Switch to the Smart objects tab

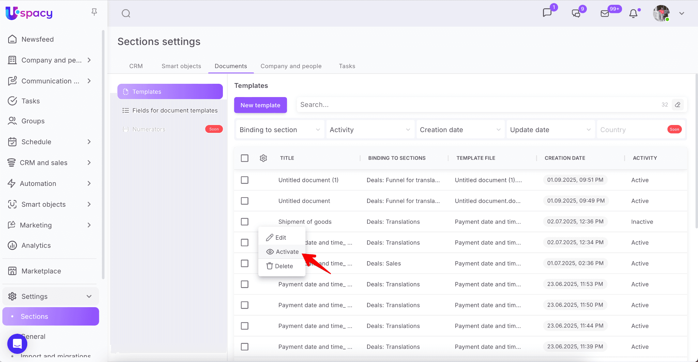click(181, 66)
